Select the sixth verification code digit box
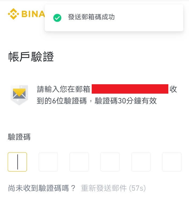Image resolution: width=189 pixels, height=198 pixels. point(172,162)
